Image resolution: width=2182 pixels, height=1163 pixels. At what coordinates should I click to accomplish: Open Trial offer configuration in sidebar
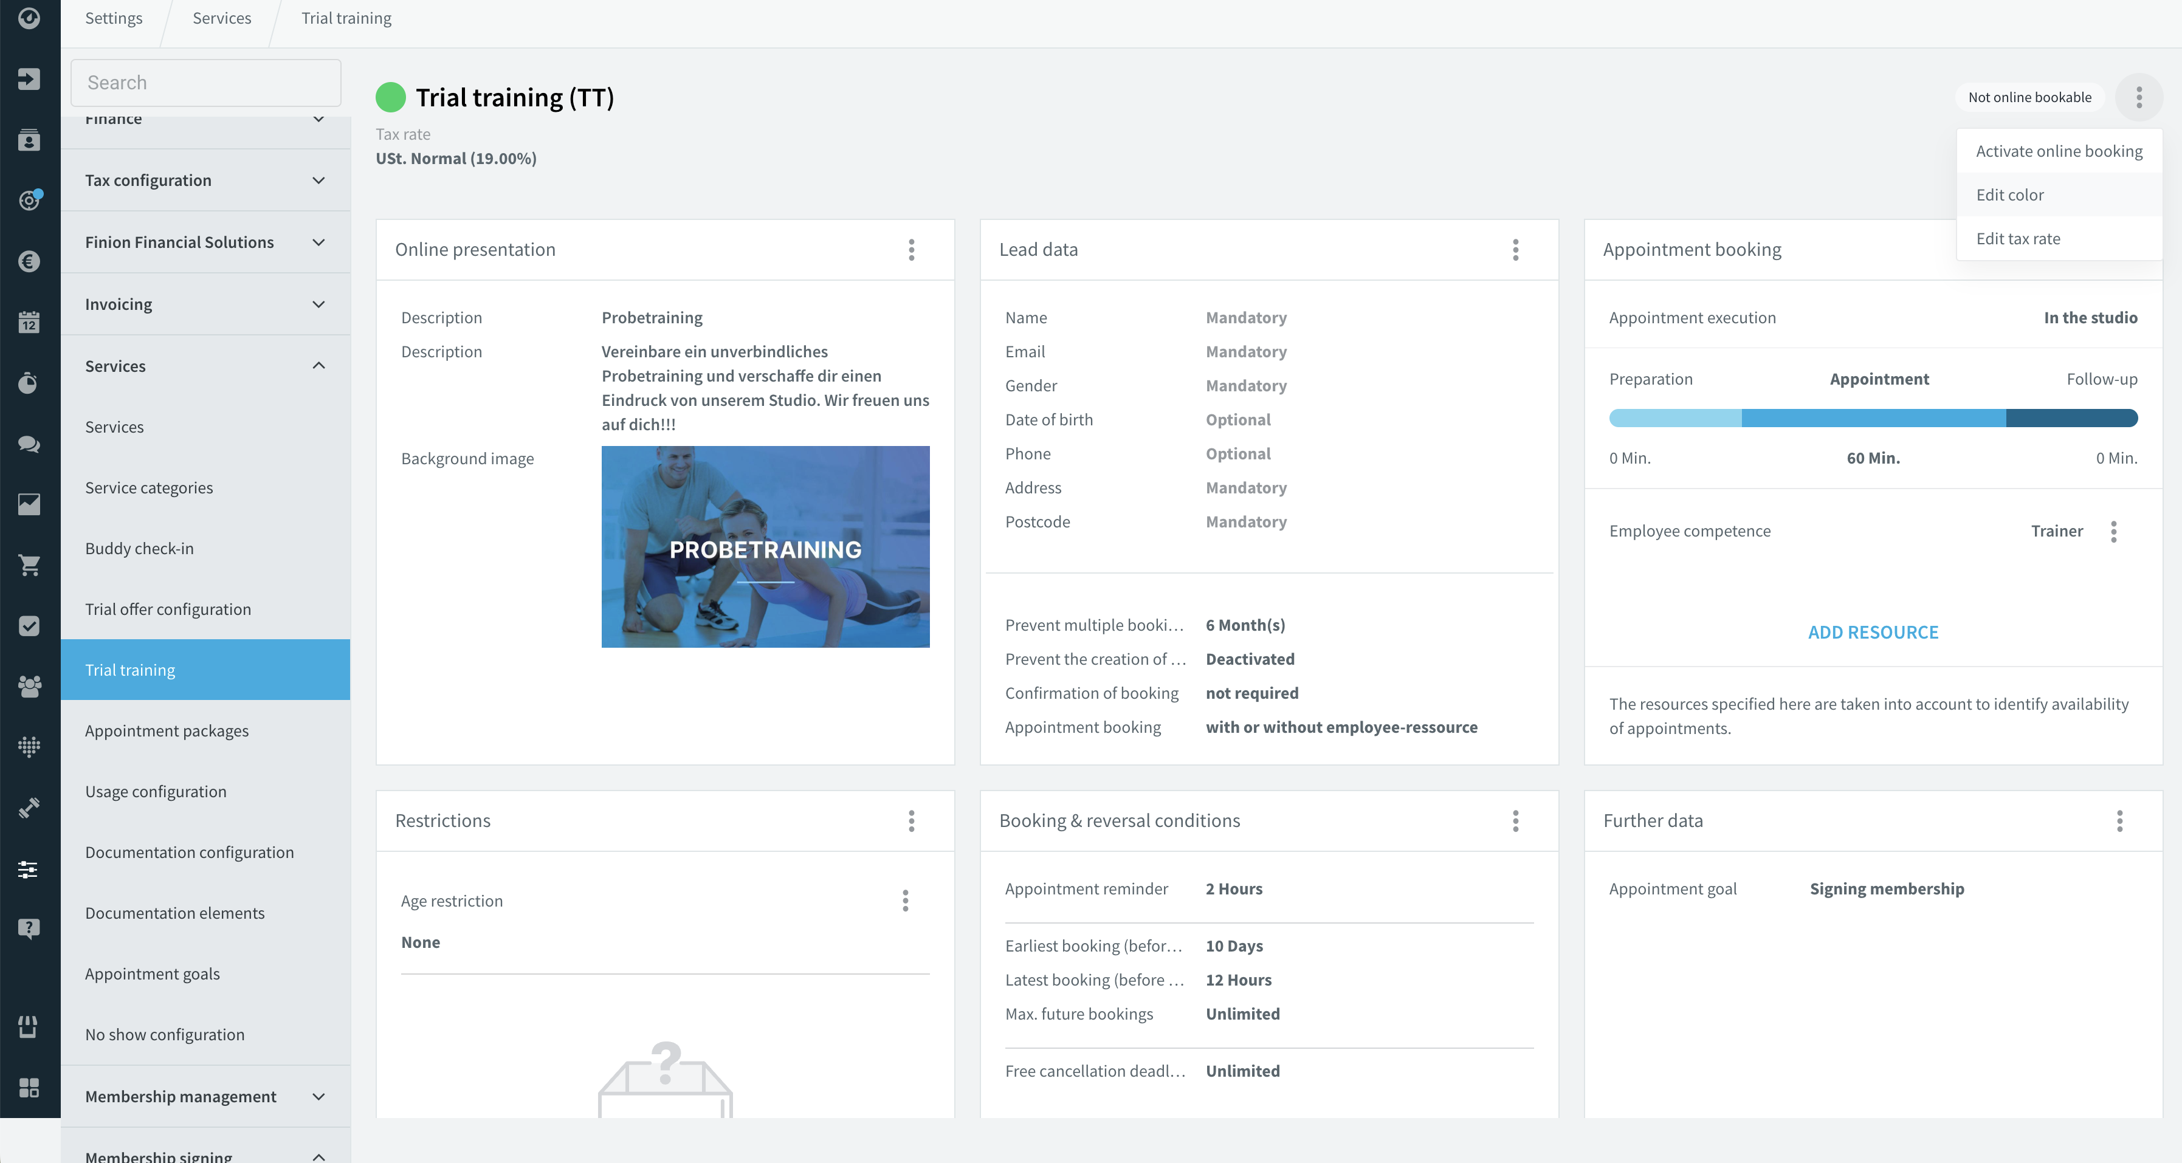click(206, 609)
